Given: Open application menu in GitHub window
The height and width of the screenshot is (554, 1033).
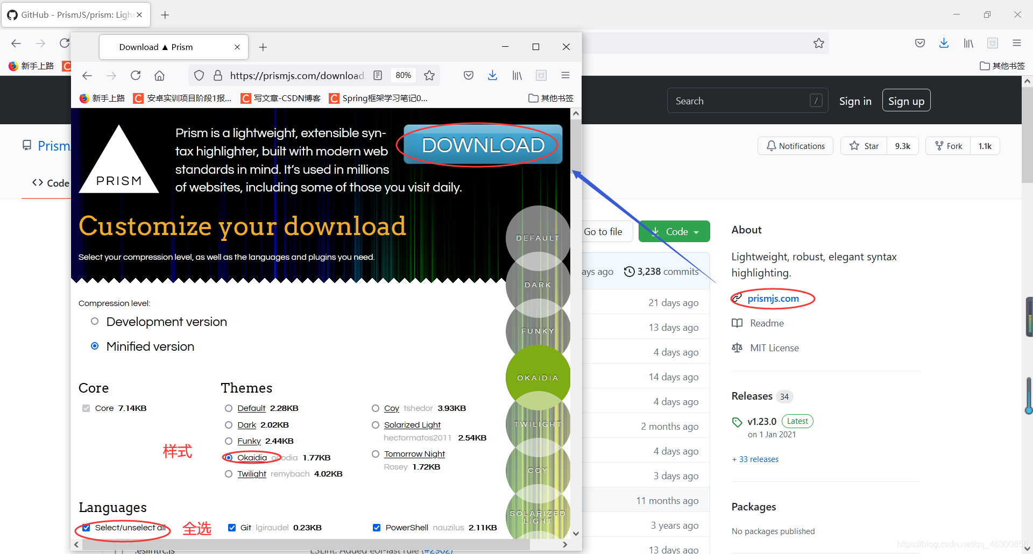Looking at the screenshot, I should [1017, 43].
